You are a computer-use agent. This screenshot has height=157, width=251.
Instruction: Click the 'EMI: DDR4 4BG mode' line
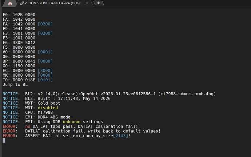coord(36,117)
